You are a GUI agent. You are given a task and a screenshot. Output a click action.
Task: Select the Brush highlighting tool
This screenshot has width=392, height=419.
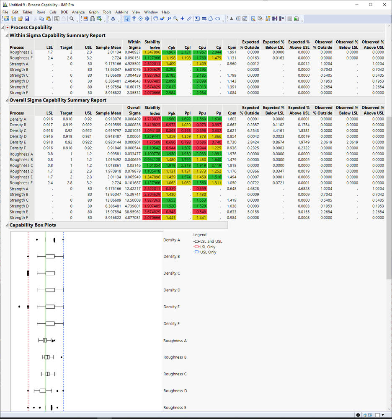point(162,19)
